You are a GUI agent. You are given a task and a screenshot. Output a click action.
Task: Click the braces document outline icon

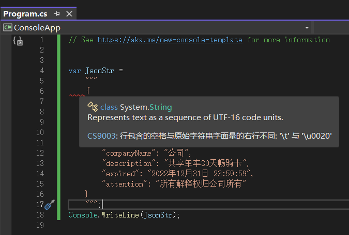coord(18,41)
